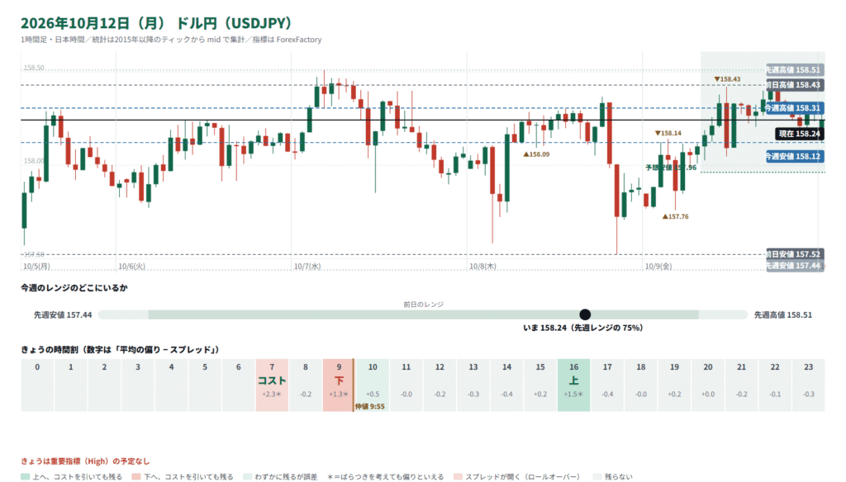Click the スプレッドが開く（ロールオーバー）legend text
The height and width of the screenshot is (482, 846).
[x=522, y=477]
